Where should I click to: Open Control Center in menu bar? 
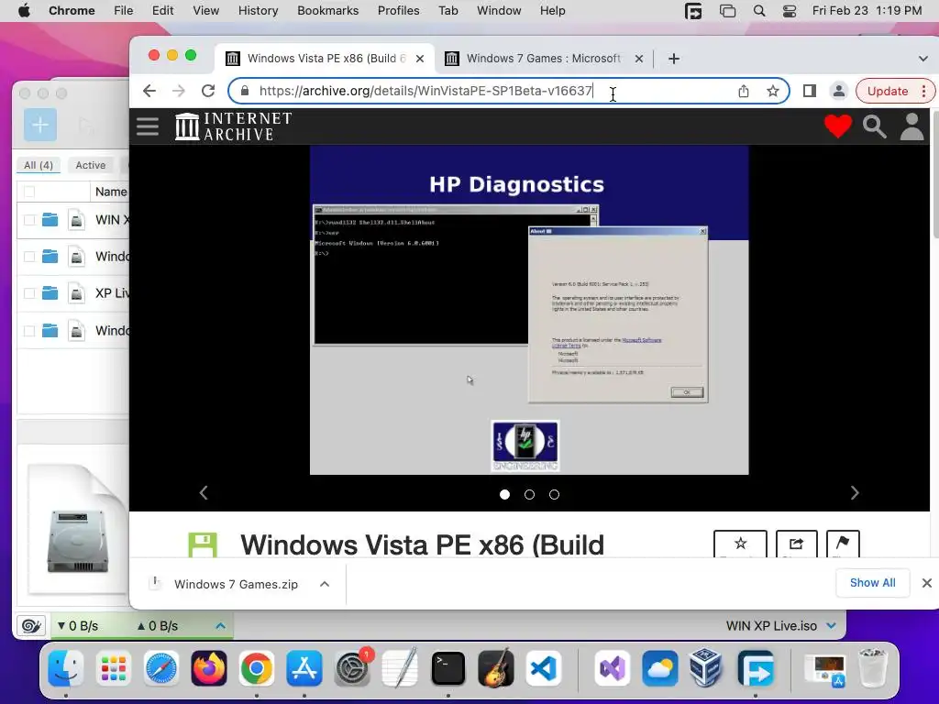click(x=790, y=11)
